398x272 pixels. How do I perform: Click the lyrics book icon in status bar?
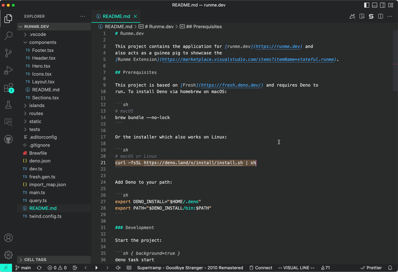click(129, 268)
